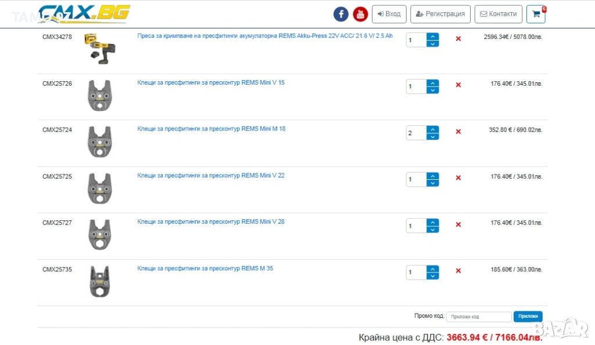Click the Вход login button
The image size is (595, 345).
(389, 14)
